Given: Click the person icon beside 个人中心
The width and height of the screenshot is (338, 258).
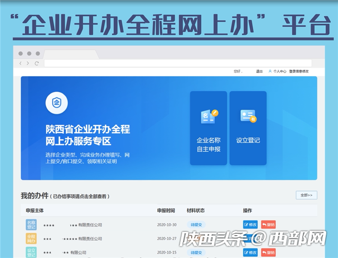Looking at the screenshot, I should [x=270, y=71].
